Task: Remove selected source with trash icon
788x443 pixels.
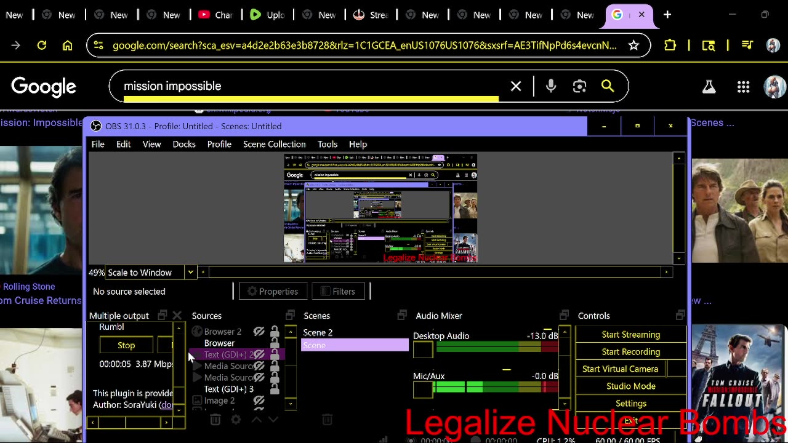Action: click(215, 420)
